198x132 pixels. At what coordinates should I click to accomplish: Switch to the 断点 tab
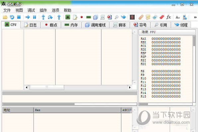tap(51, 25)
